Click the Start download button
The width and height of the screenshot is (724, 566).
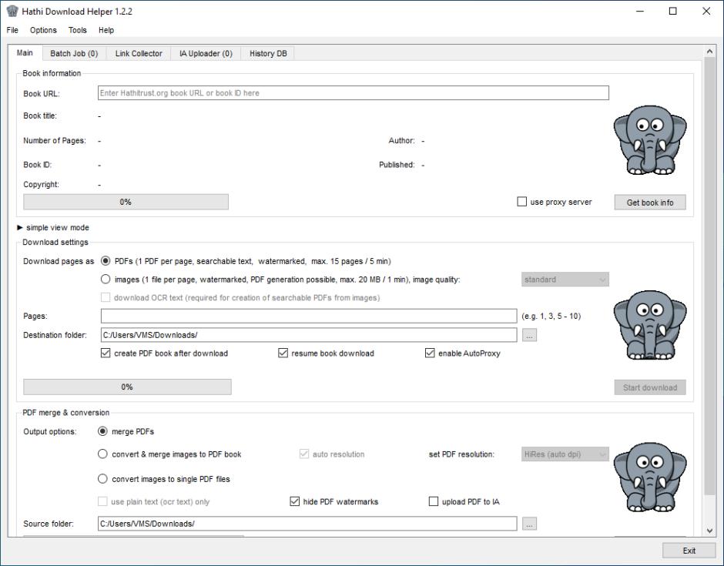[x=649, y=387]
